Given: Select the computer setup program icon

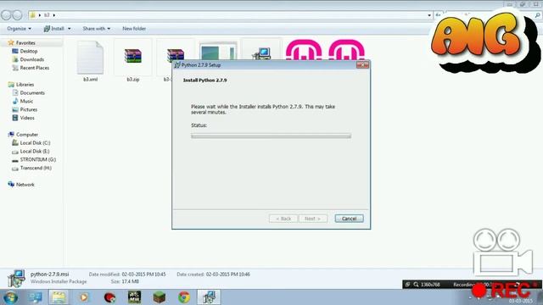Looking at the screenshot, I should tap(261, 53).
